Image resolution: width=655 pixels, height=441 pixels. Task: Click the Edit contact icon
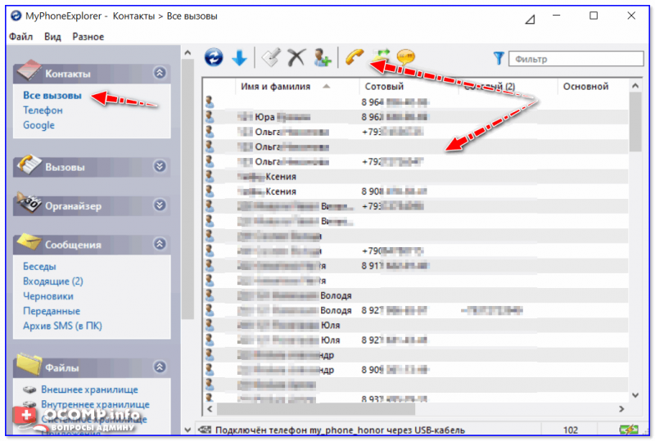271,57
